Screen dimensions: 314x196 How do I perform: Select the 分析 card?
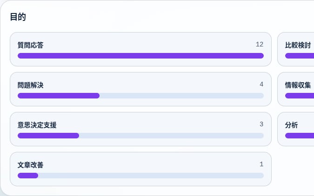pos(295,129)
